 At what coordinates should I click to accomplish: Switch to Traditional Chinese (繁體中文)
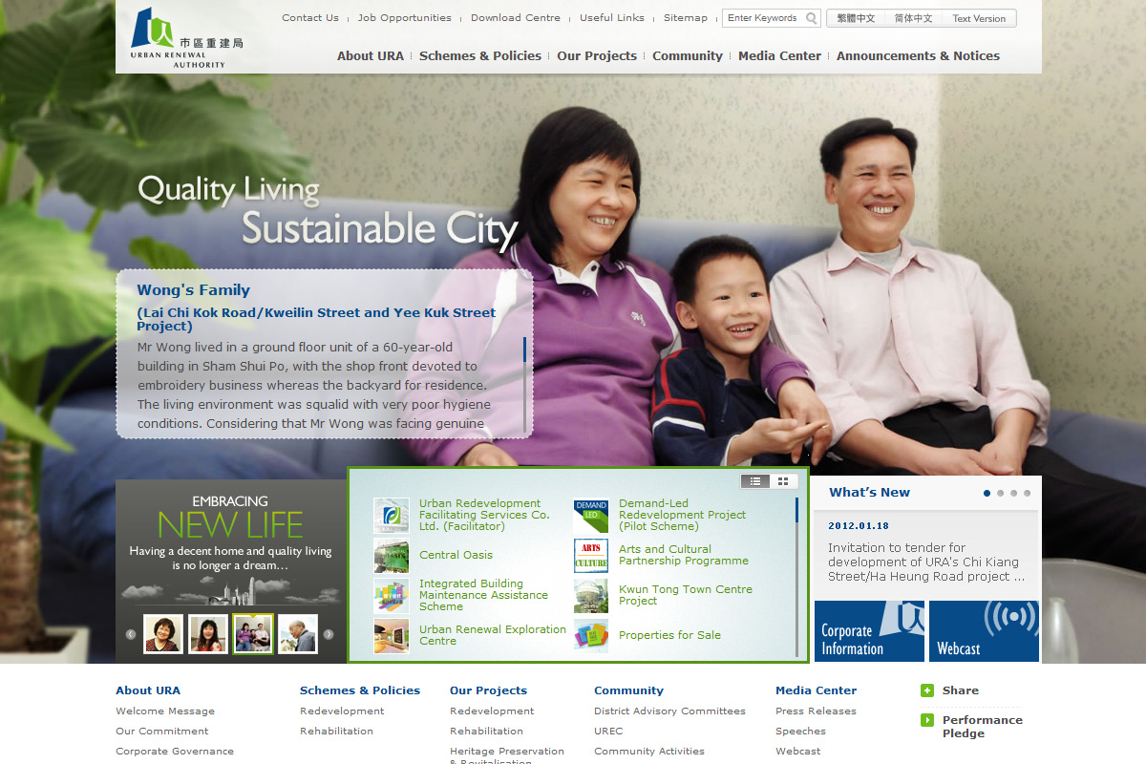pyautogui.click(x=856, y=18)
